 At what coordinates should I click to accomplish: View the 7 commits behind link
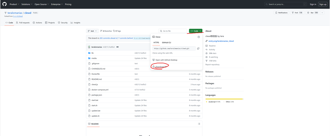click(x=126, y=38)
